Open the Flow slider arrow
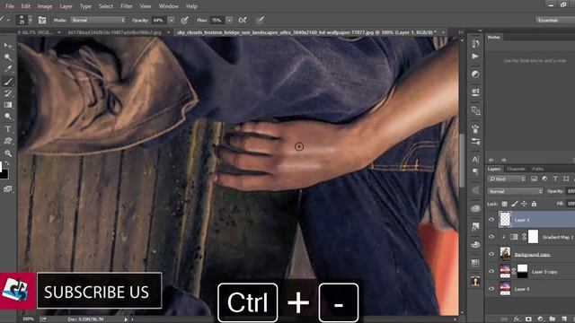 (229, 20)
